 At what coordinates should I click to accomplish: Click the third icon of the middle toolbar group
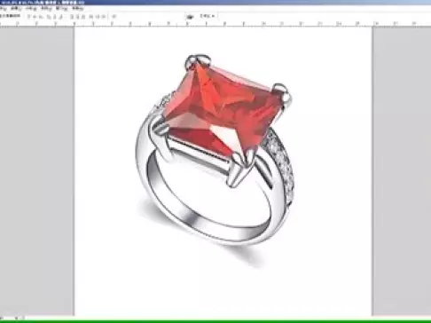click(83, 16)
